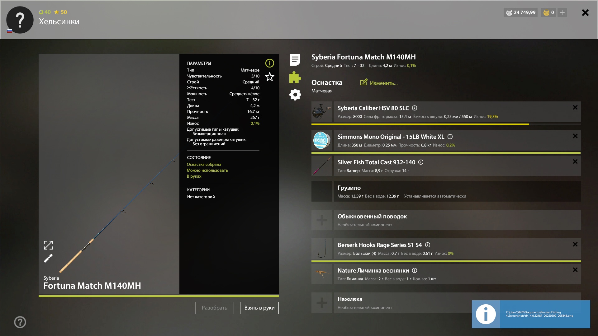Click the Хельсинки location title
The width and height of the screenshot is (598, 336).
tap(59, 21)
